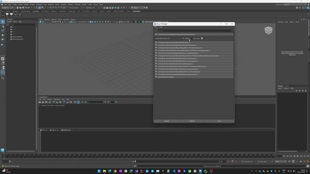Click the time slider ruler
The image size is (310, 174).
(x=139, y=156)
